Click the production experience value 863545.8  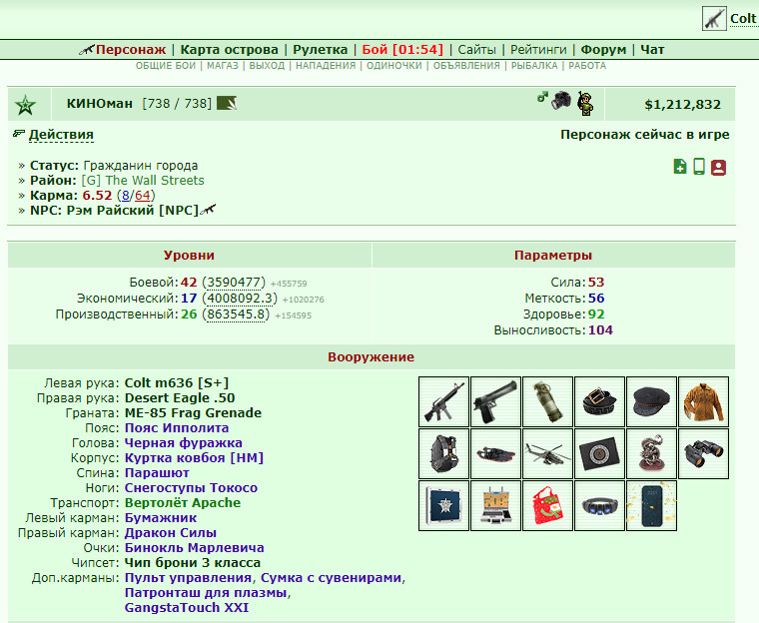click(x=237, y=314)
